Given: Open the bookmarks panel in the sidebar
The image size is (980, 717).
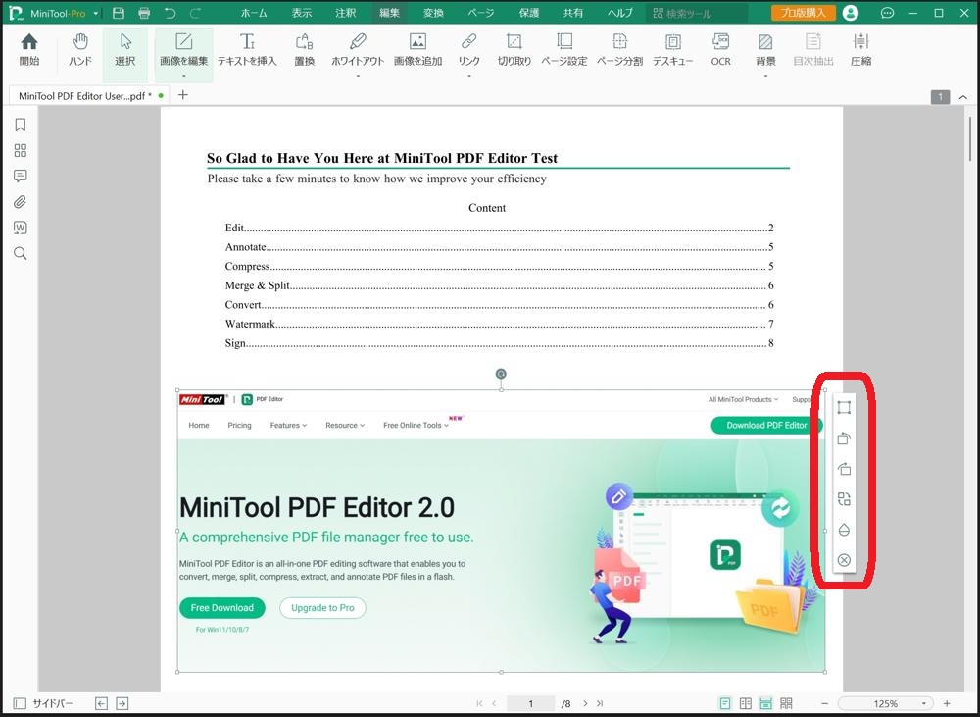Looking at the screenshot, I should (x=20, y=126).
